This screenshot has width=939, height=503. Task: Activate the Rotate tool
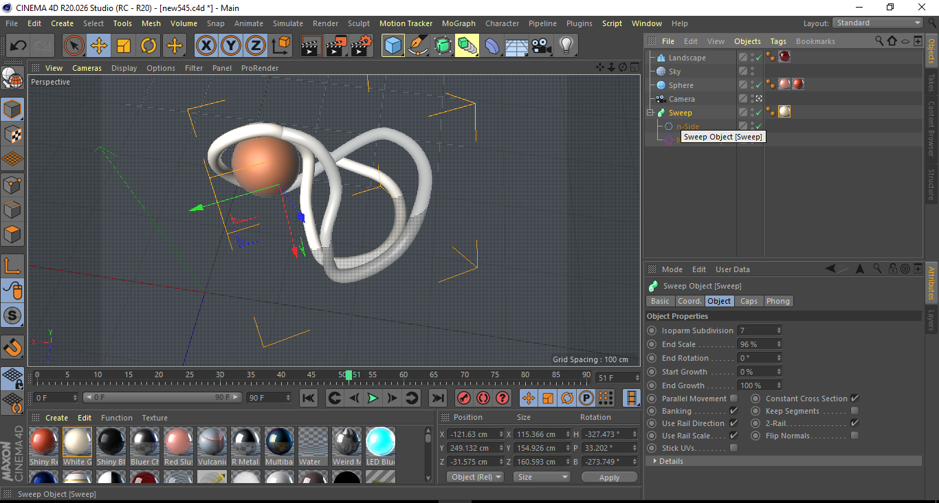click(148, 46)
